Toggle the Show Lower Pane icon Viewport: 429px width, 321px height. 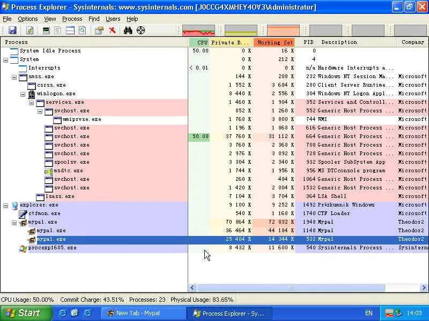click(x=70, y=30)
